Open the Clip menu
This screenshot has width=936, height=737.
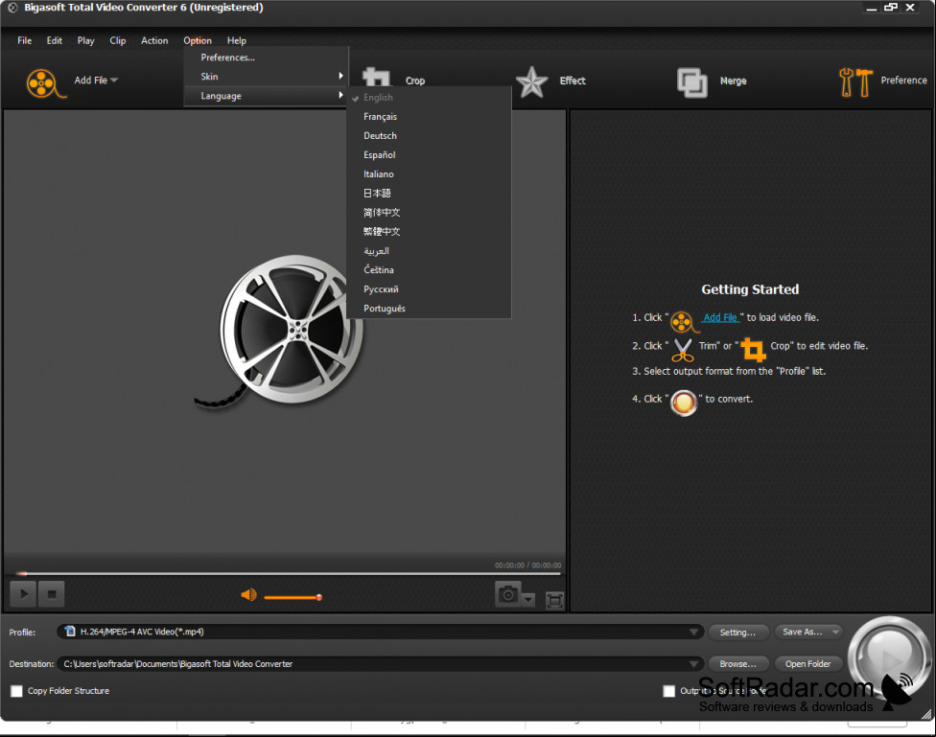pyautogui.click(x=118, y=40)
